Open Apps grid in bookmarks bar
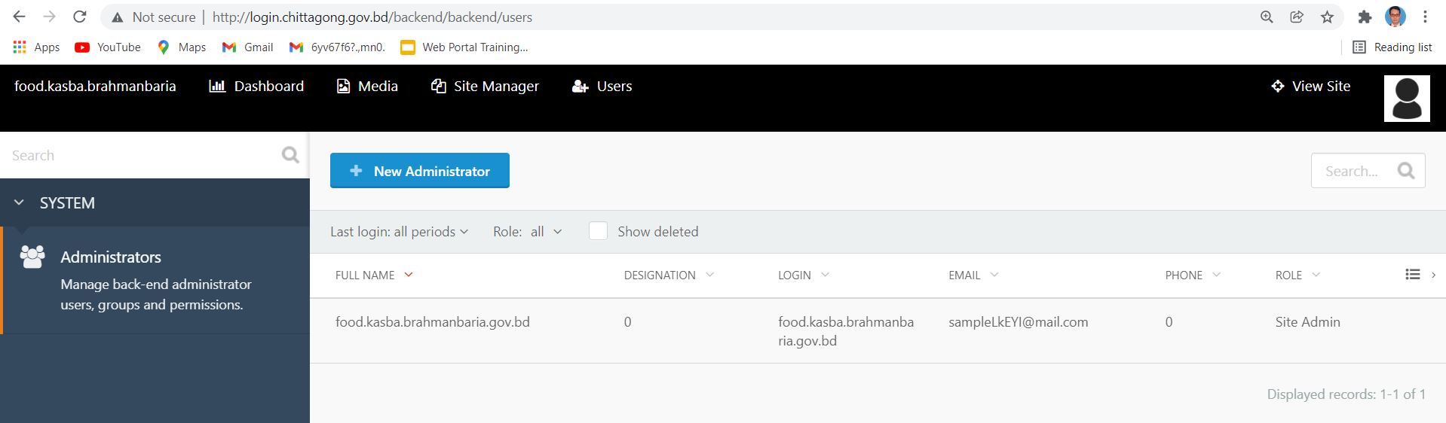This screenshot has width=1446, height=423. coord(35,47)
